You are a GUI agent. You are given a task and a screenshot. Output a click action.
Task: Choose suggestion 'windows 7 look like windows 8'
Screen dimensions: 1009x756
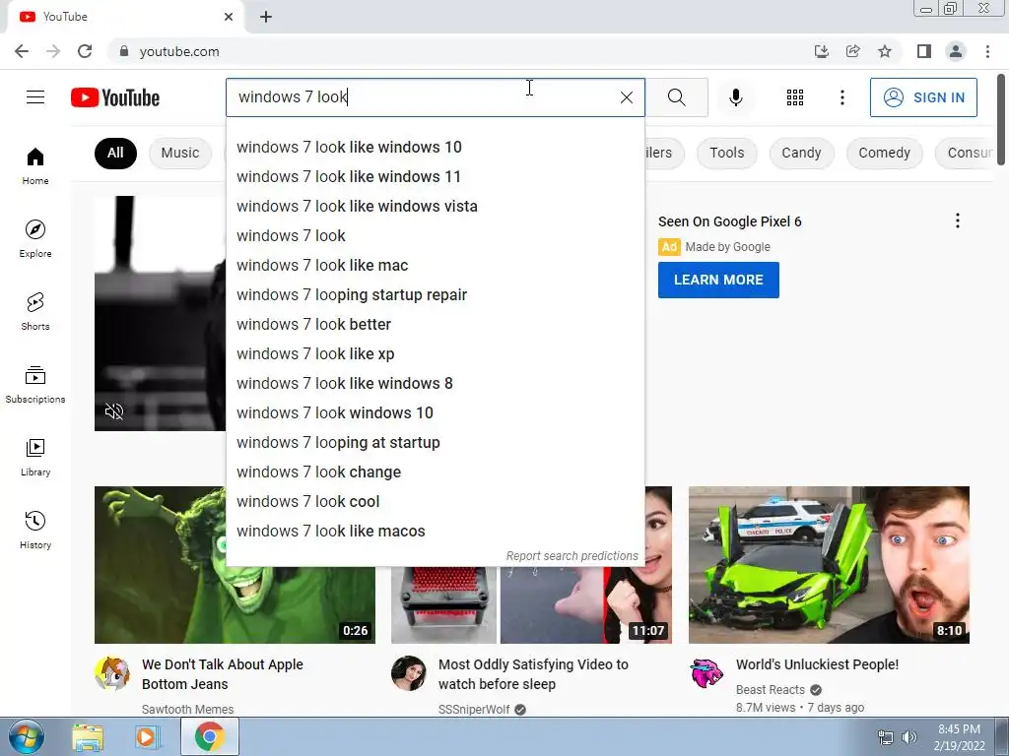pyautogui.click(x=436, y=384)
